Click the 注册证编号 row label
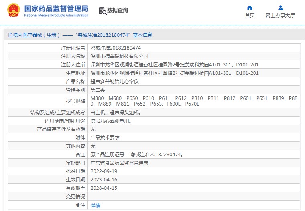The width and height of the screenshot is (305, 211). (x=73, y=48)
